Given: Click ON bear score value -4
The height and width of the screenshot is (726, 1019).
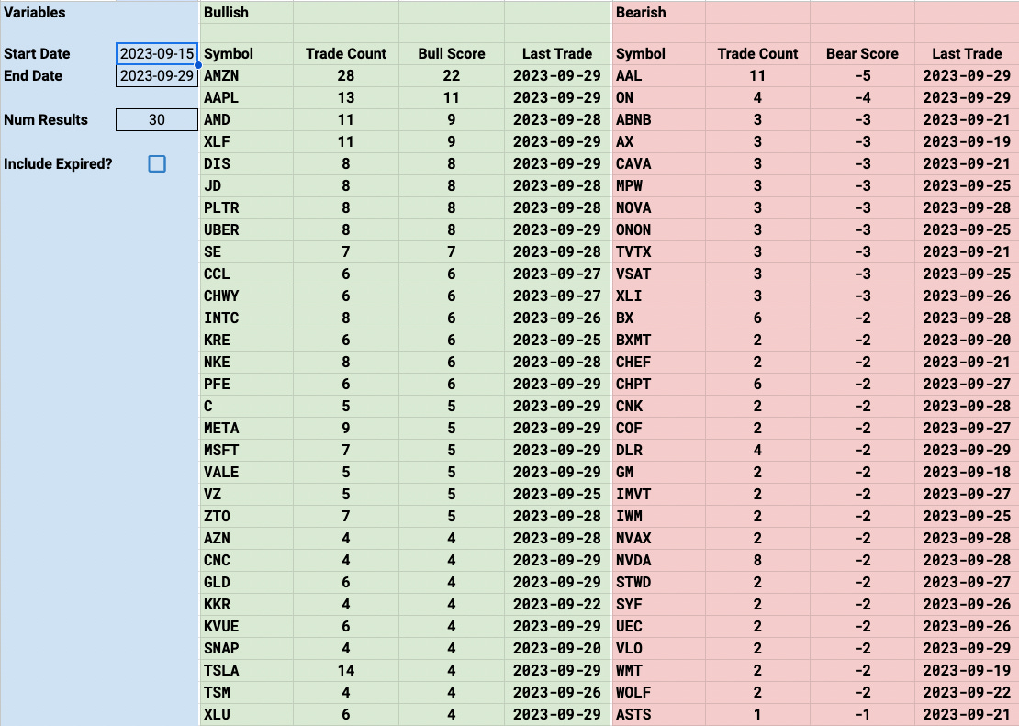Looking at the screenshot, I should pos(862,98).
